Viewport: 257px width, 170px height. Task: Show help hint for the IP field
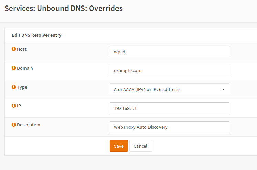pyautogui.click(x=14, y=106)
